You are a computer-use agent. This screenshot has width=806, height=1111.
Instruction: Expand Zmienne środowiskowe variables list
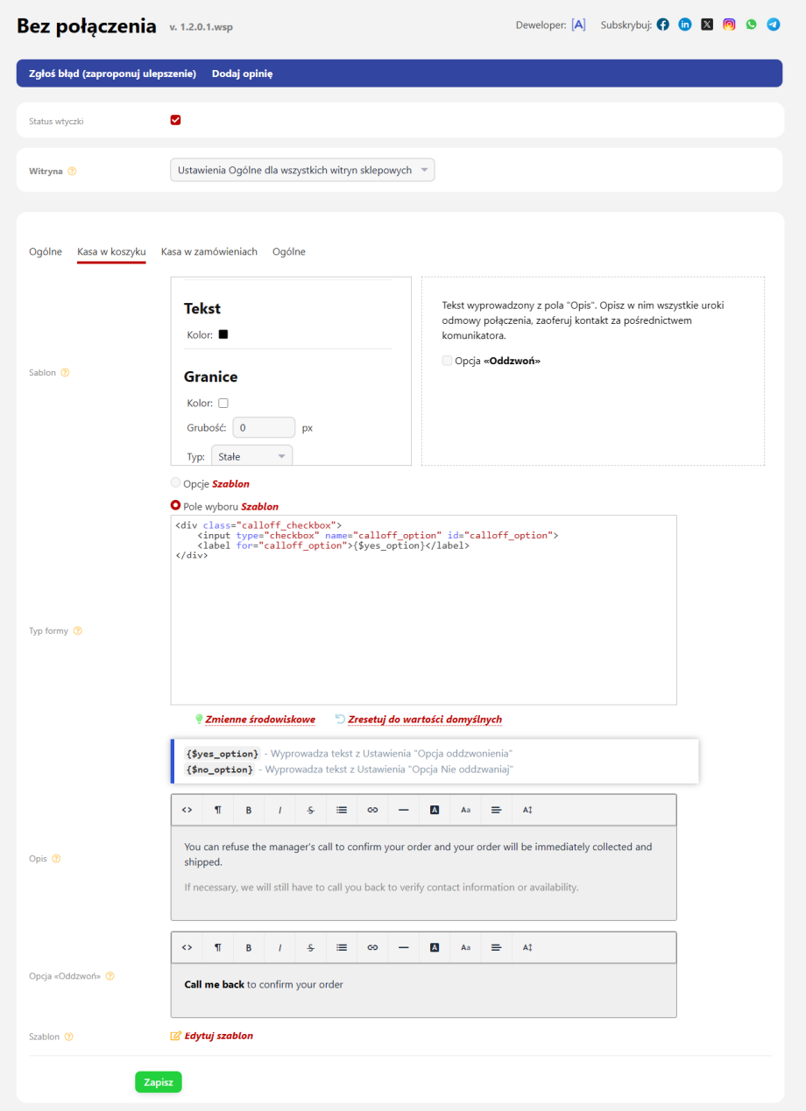259,720
